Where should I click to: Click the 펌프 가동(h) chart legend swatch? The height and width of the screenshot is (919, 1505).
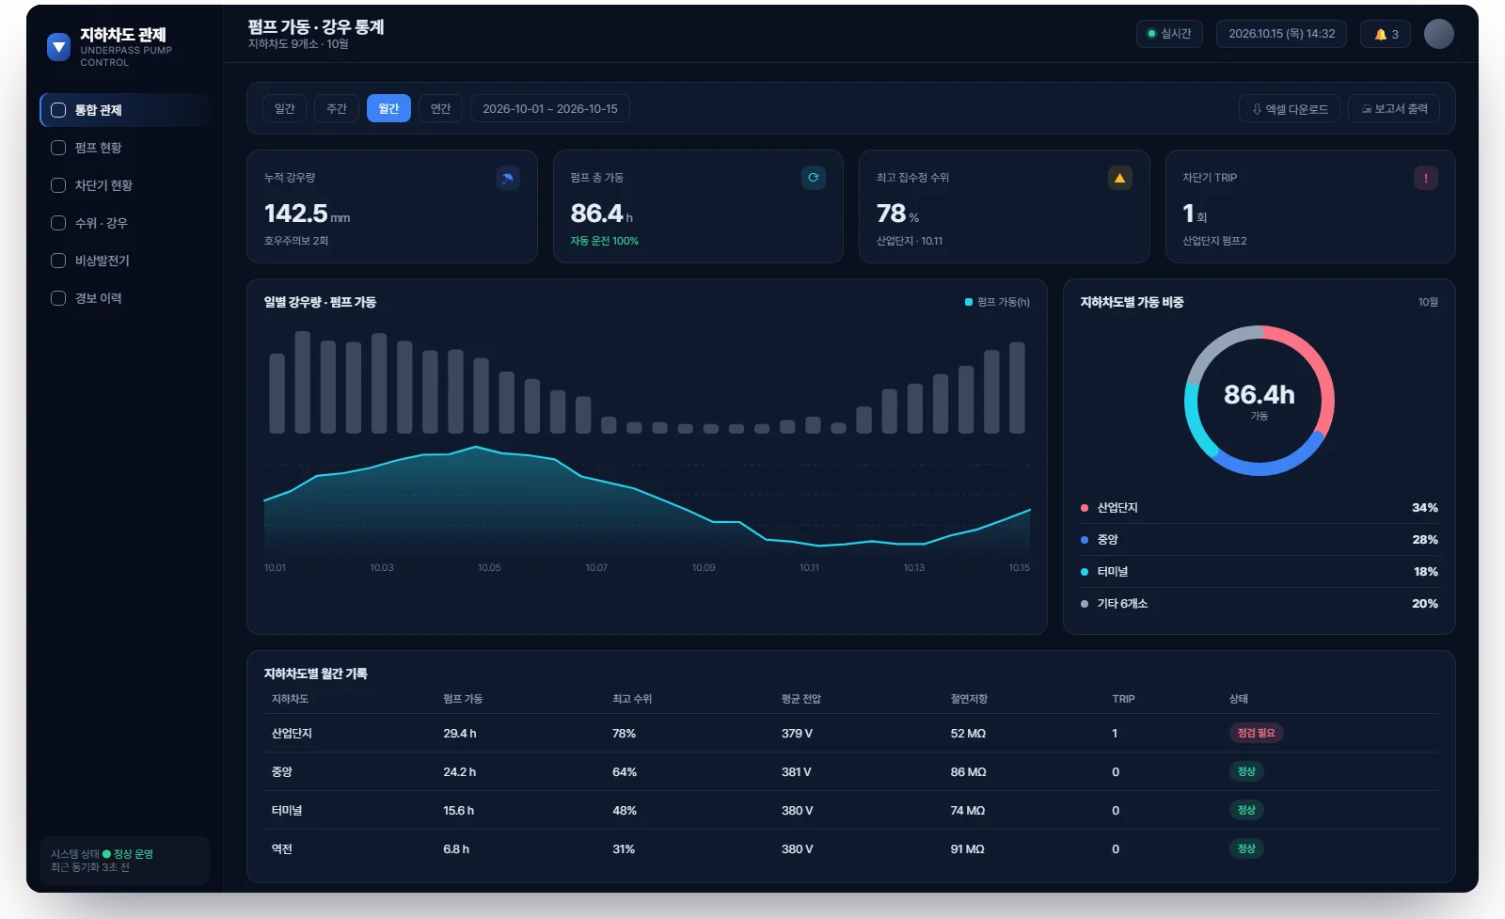click(x=969, y=302)
